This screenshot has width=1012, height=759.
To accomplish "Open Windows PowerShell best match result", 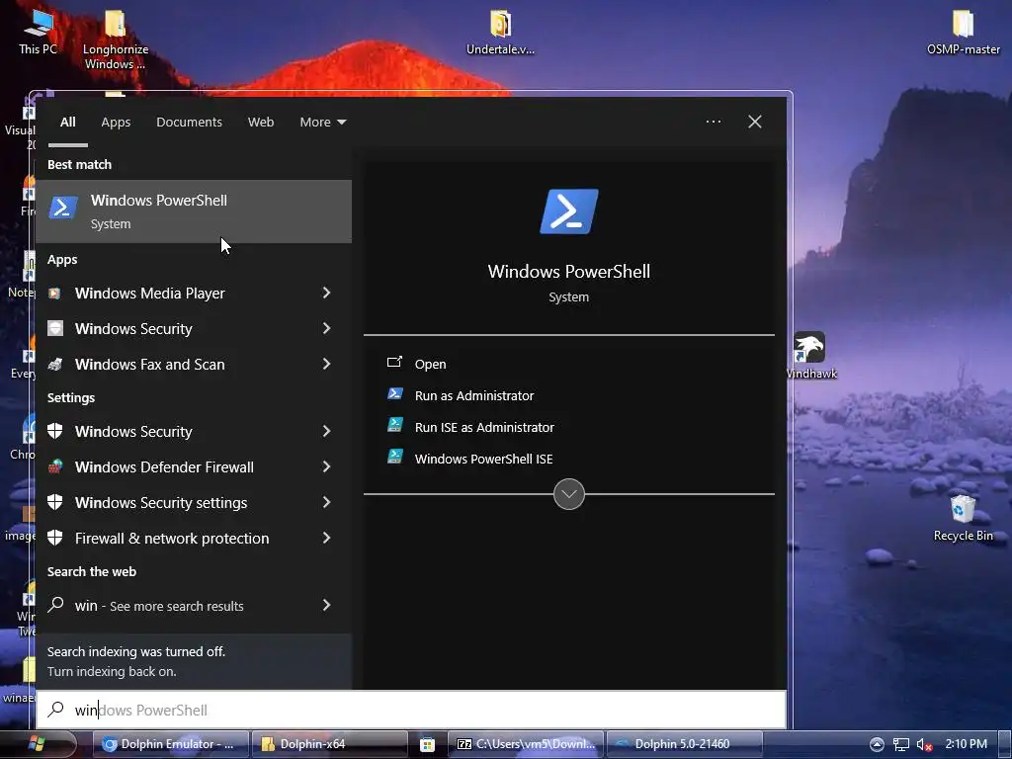I will click(194, 211).
